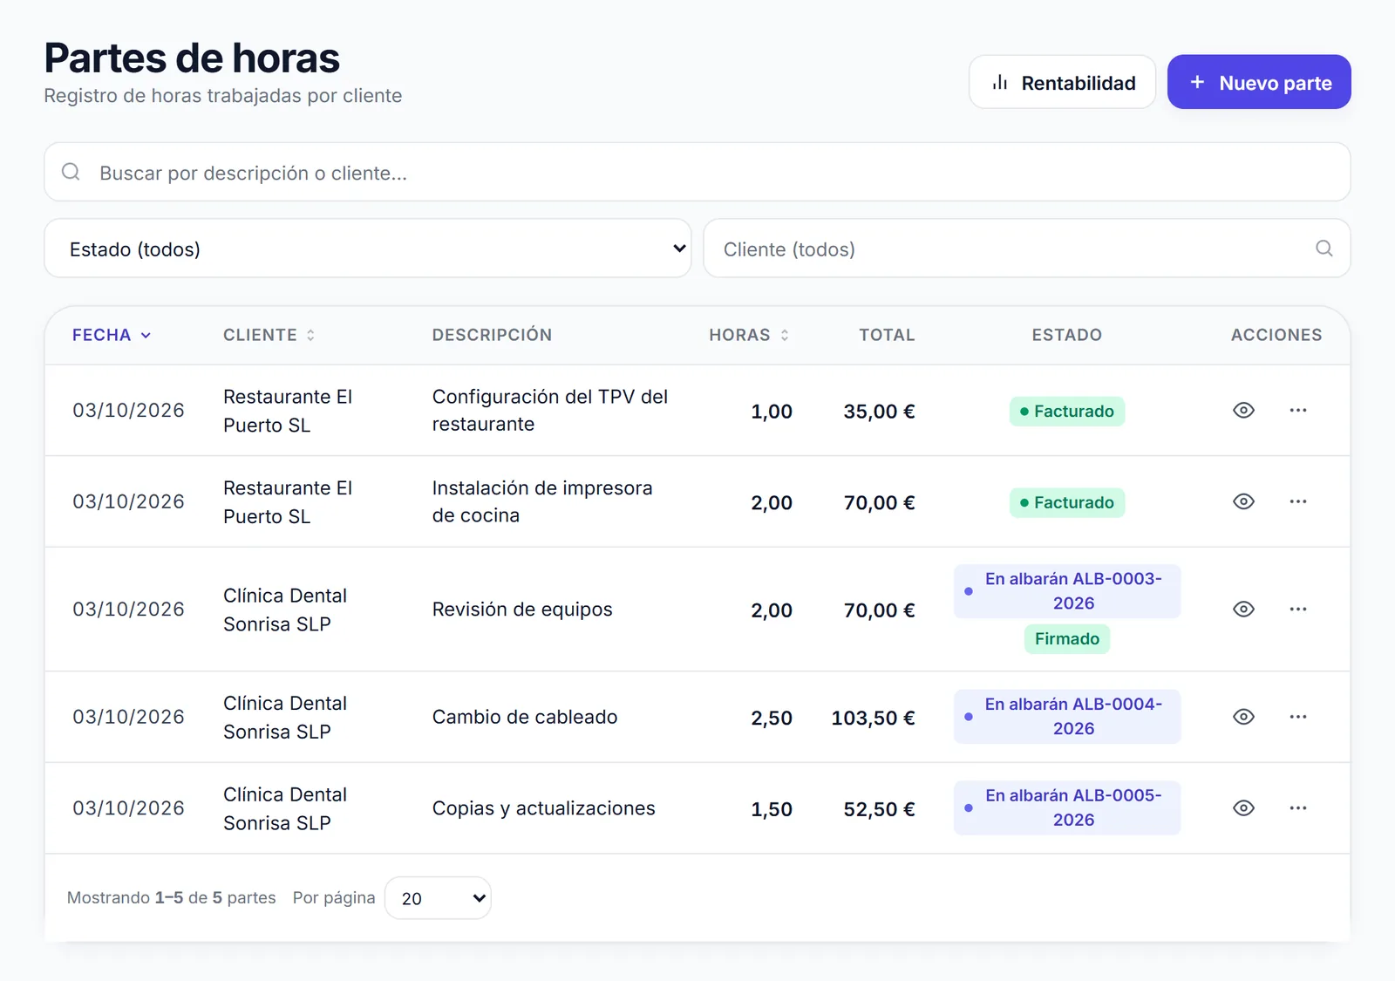Click the Descripción column header
Screen dimensions: 1395x981
492,335
